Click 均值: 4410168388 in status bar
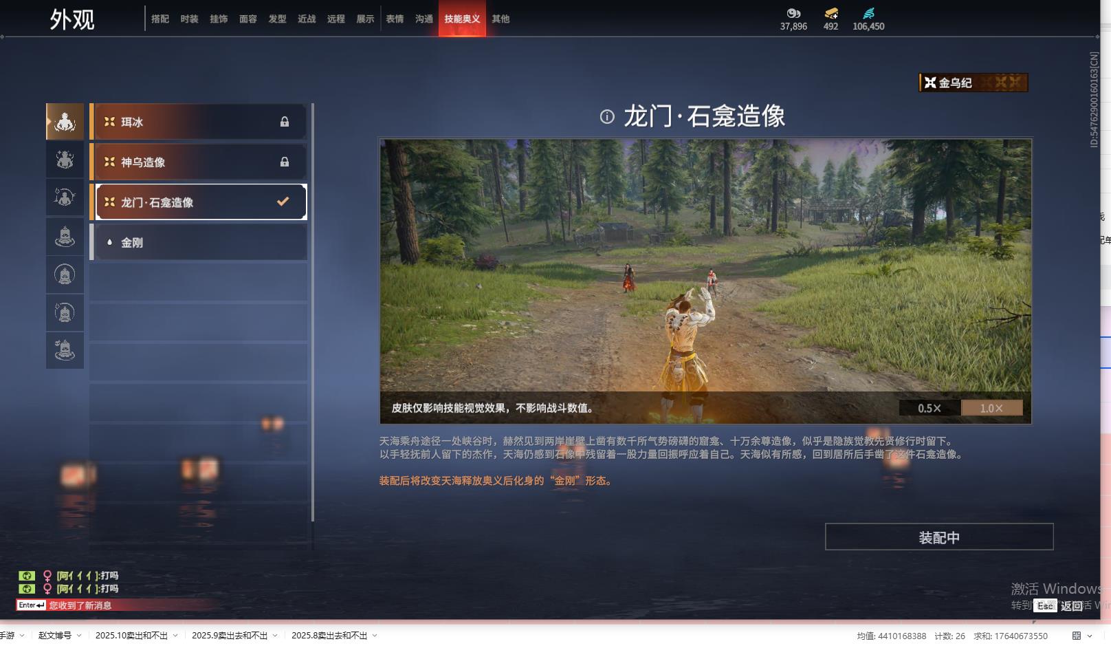 coord(892,636)
